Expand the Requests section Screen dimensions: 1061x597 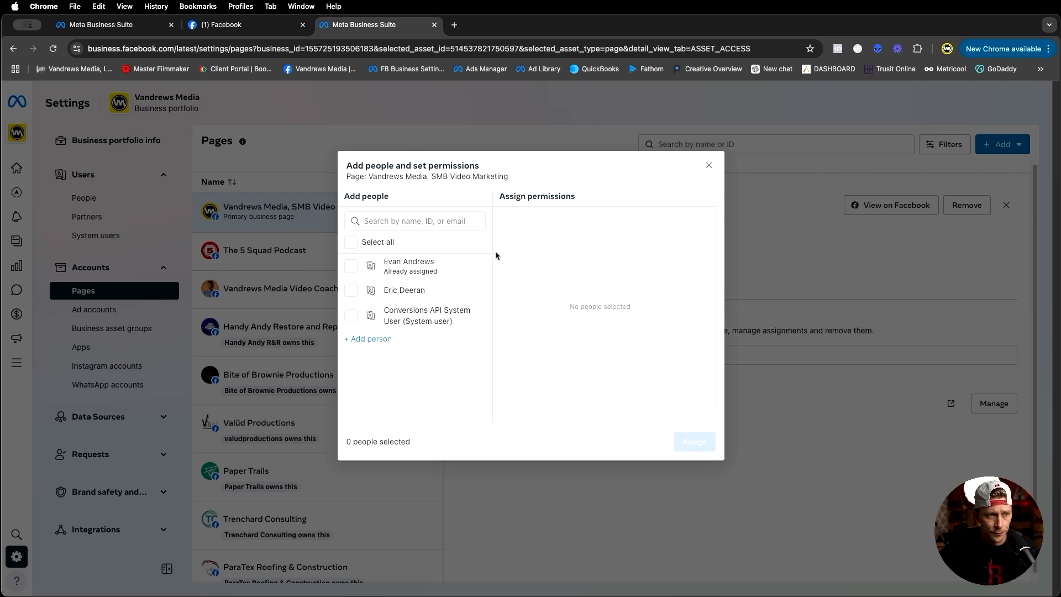tap(164, 454)
